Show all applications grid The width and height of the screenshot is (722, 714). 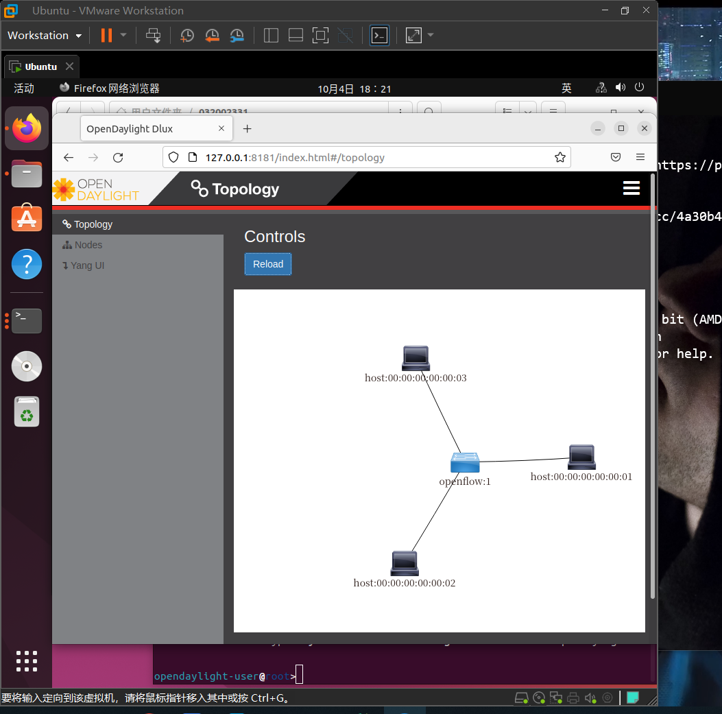point(27,661)
